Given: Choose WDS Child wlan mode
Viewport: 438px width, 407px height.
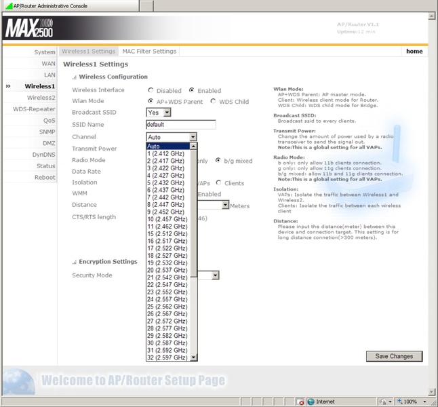Looking at the screenshot, I should pyautogui.click(x=213, y=101).
